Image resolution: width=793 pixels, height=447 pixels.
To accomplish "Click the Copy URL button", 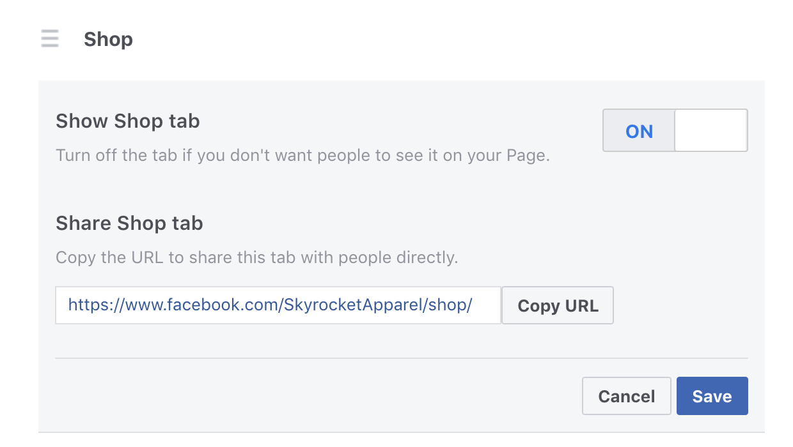I will coord(557,305).
